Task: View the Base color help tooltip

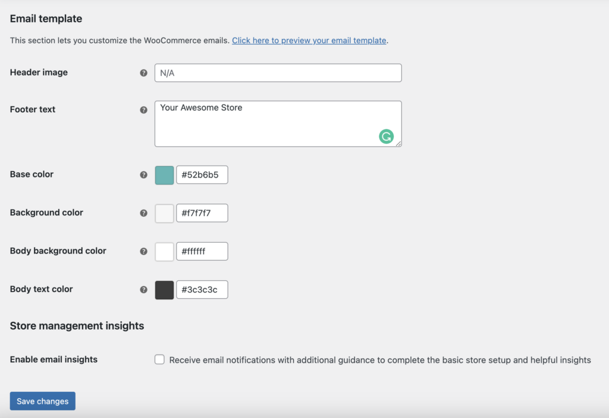Action: (143, 174)
